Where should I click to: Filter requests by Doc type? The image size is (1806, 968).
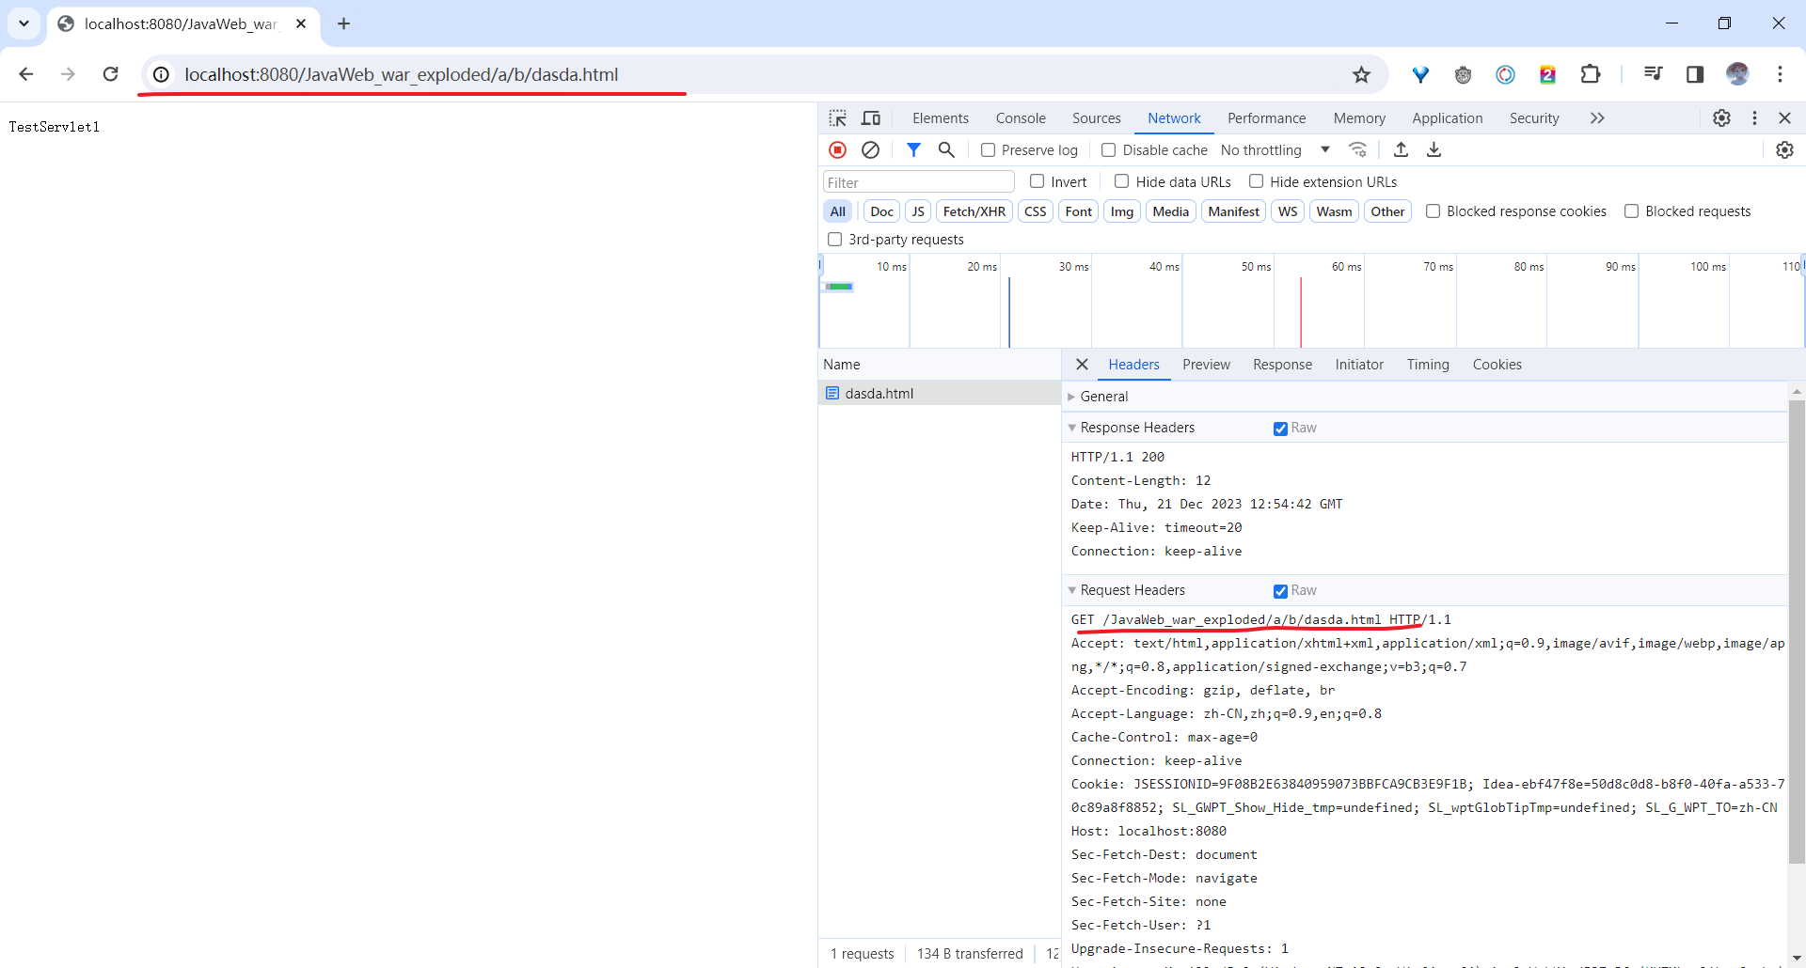pos(881,211)
